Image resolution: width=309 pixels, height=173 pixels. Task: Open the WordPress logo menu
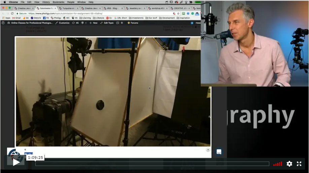click(x=3, y=23)
